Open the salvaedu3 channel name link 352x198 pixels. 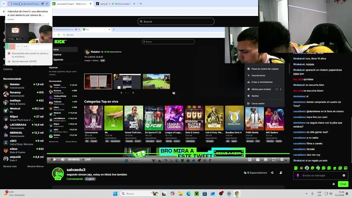(x=76, y=170)
